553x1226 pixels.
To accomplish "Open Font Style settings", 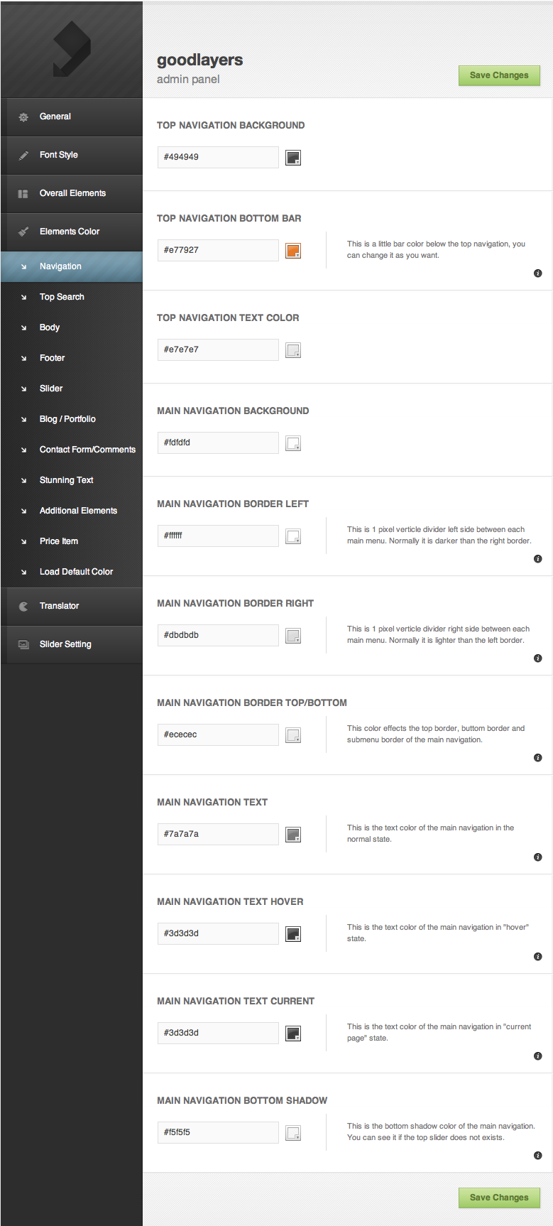I will pos(59,155).
